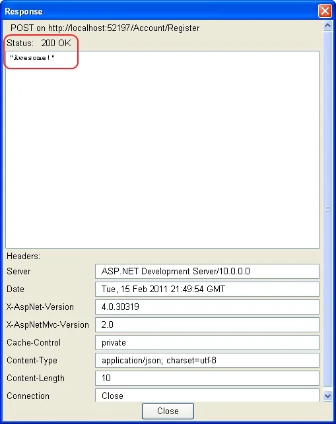Click the Content-Length field showing 10

[207, 378]
